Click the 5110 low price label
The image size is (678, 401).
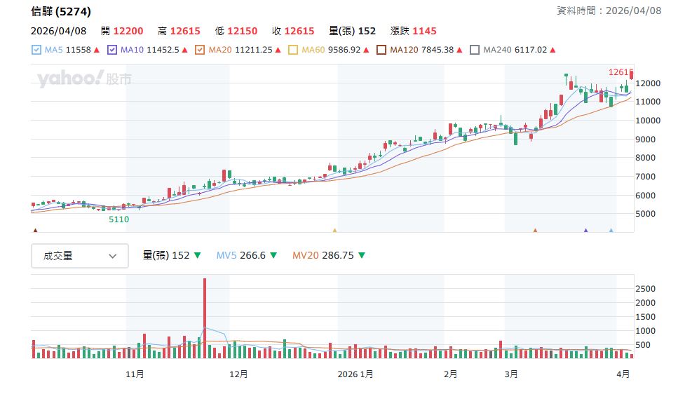(118, 219)
